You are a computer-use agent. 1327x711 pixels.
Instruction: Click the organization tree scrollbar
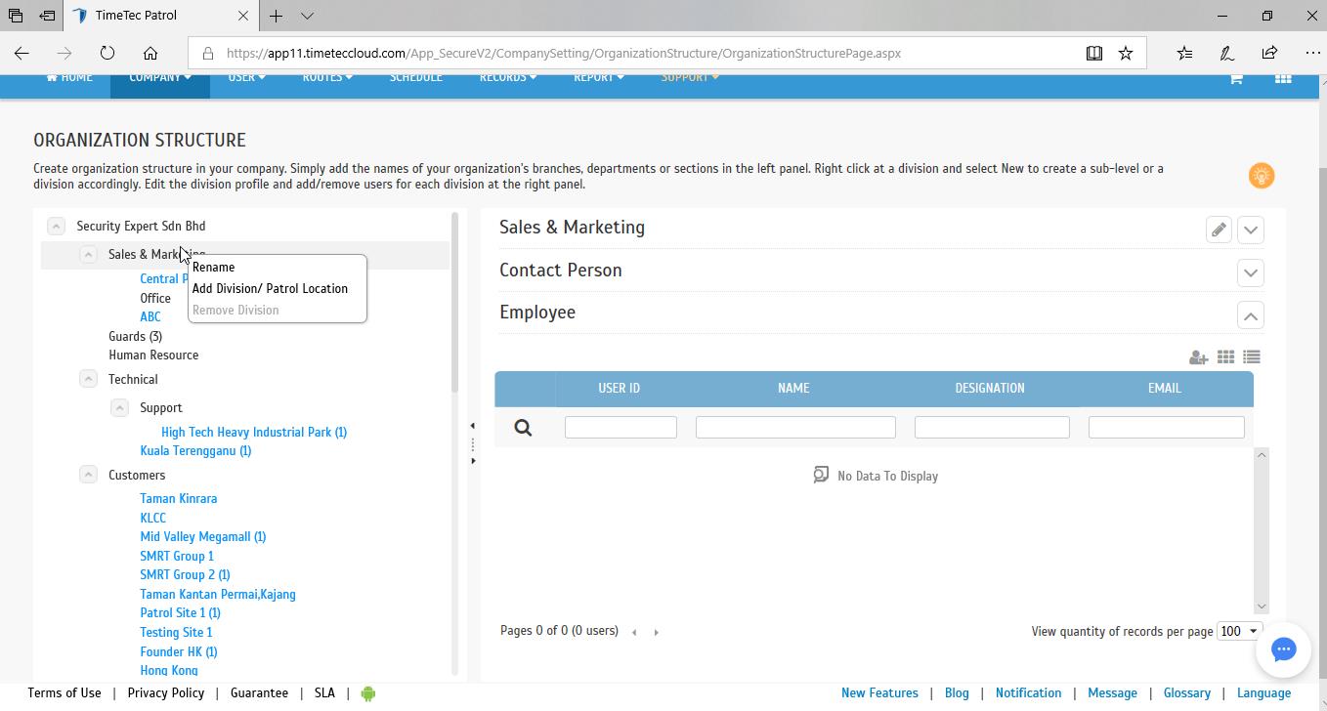tap(454, 303)
